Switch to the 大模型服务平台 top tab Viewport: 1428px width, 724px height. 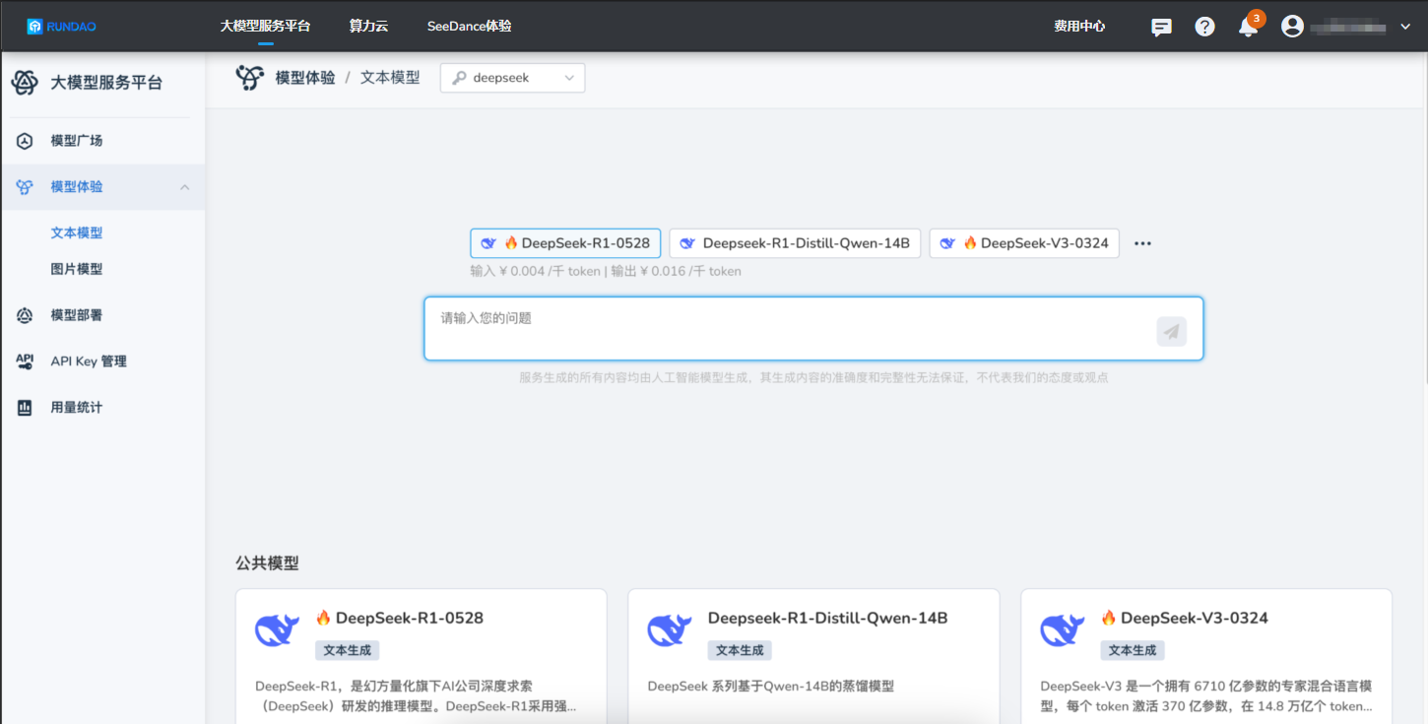(x=265, y=26)
